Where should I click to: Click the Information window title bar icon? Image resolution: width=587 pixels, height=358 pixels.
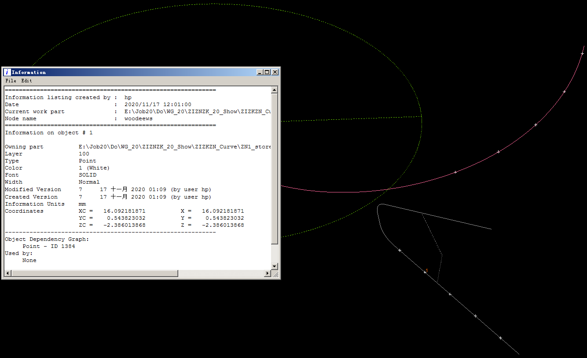[x=7, y=72]
